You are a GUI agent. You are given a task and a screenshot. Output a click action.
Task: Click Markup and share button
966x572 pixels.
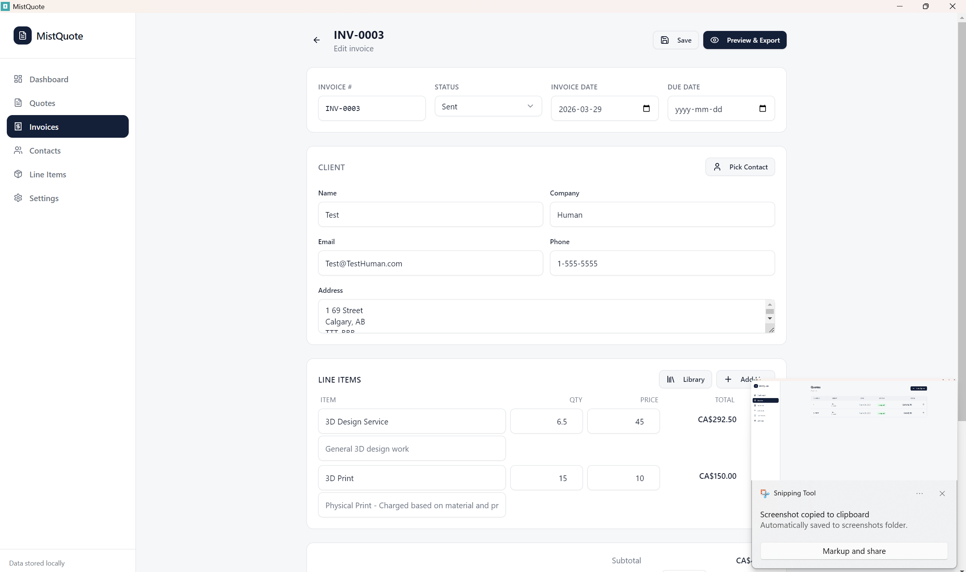854,551
